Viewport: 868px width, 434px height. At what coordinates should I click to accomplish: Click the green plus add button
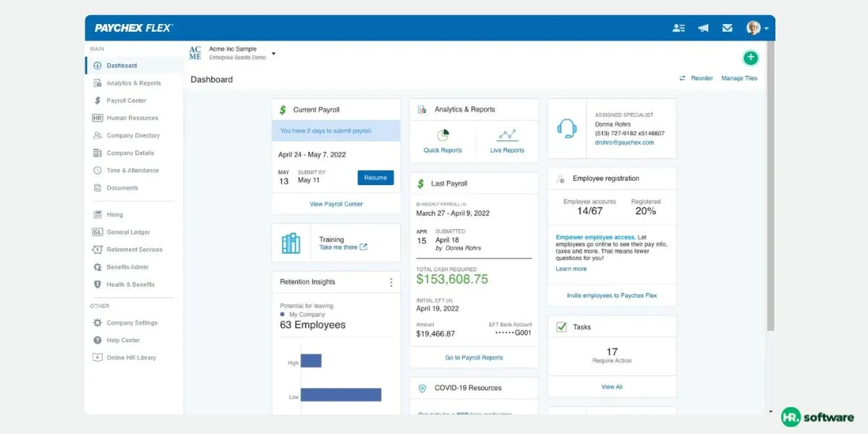pos(751,58)
